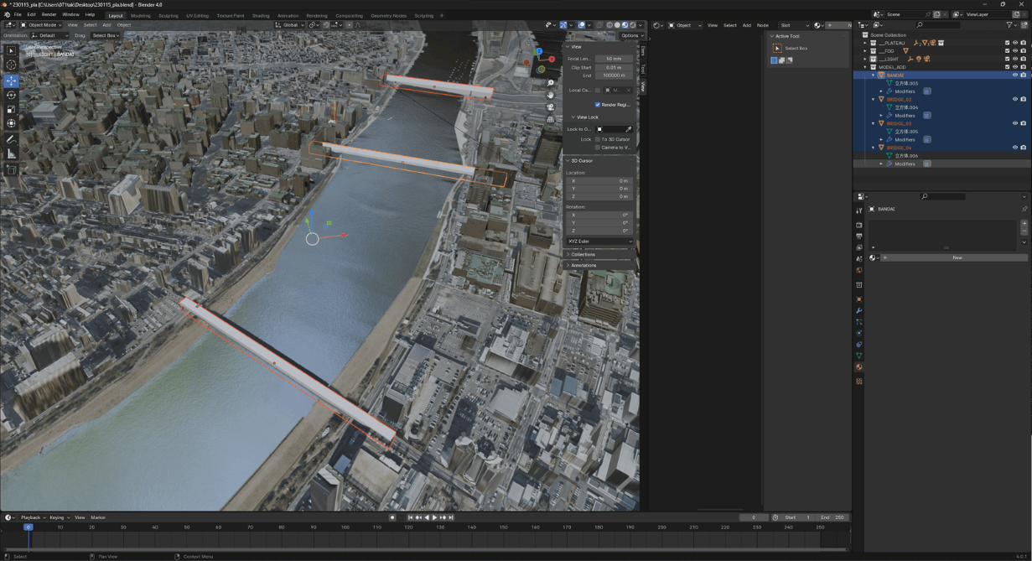Screen dimensions: 1032x561
Task: Select the Transform tool in toolbar
Action: (x=11, y=123)
